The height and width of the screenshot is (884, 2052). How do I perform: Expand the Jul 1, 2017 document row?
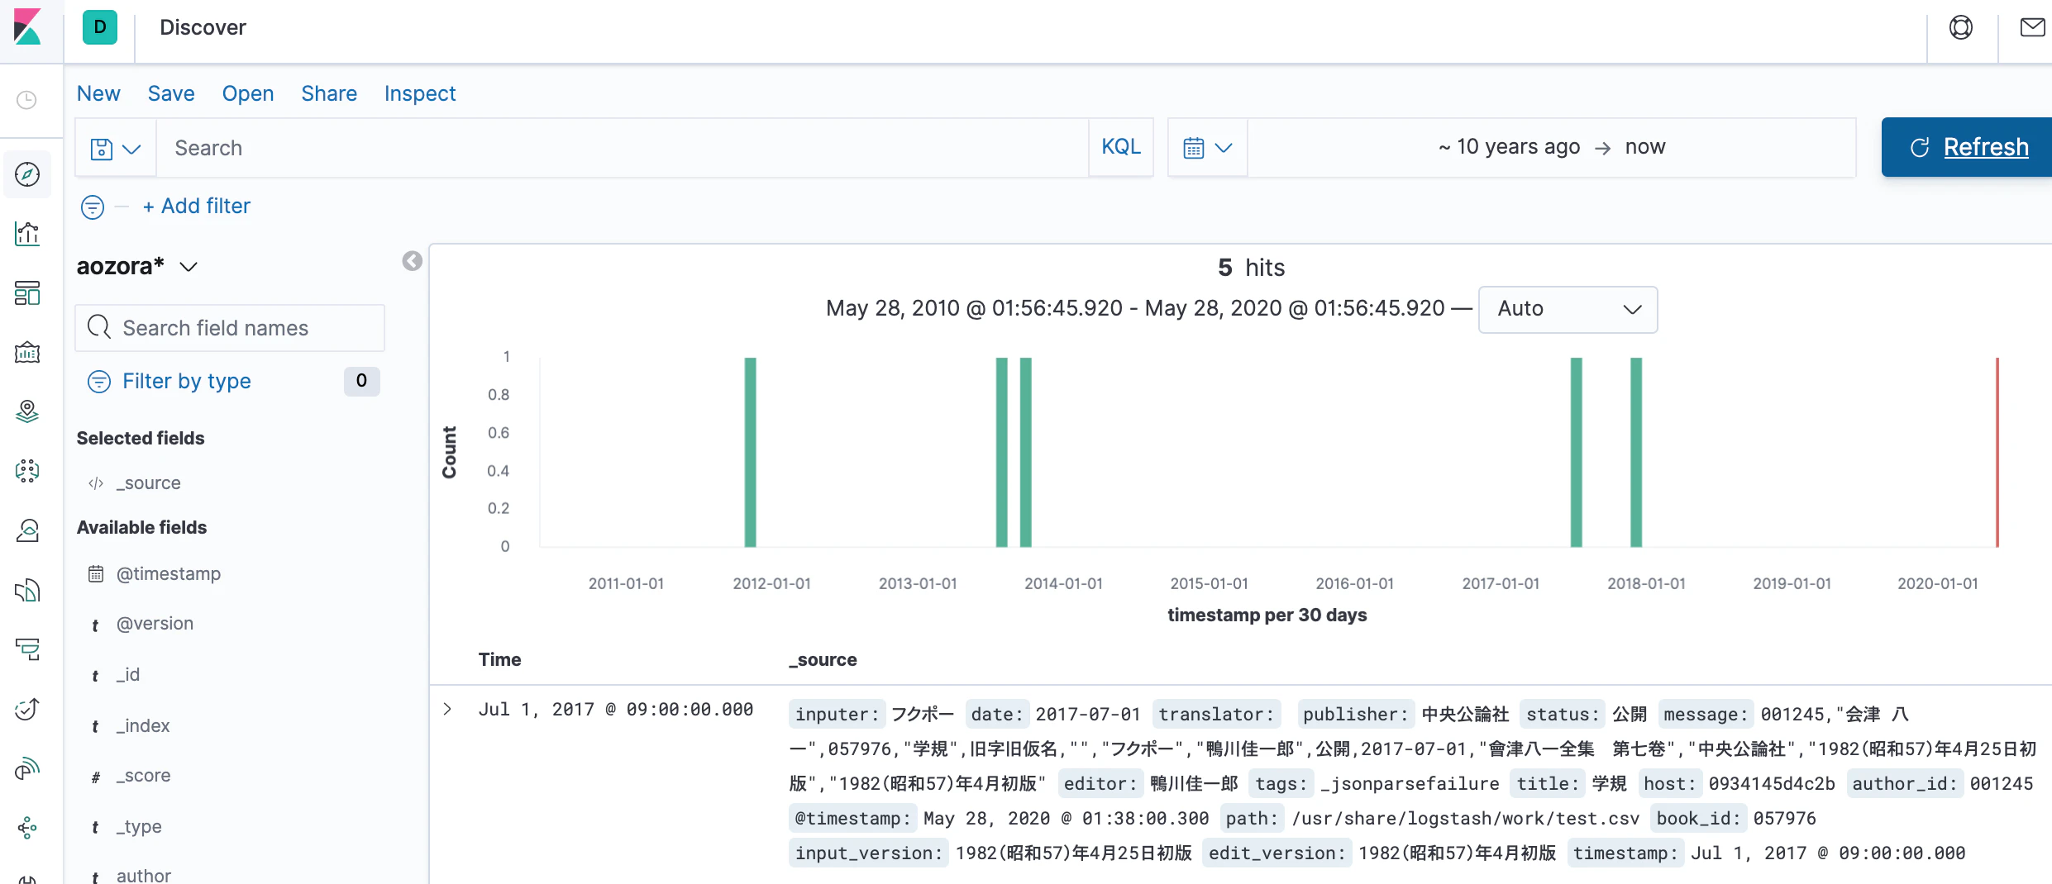click(447, 709)
